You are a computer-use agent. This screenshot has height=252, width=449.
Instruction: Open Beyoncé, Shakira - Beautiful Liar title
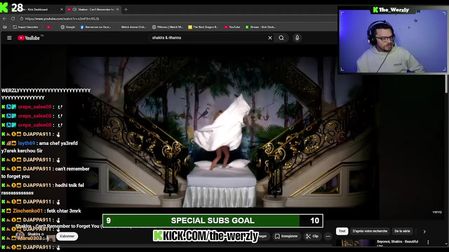click(x=397, y=243)
